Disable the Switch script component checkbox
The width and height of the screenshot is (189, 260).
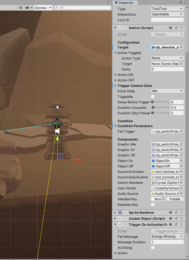coord(125,28)
